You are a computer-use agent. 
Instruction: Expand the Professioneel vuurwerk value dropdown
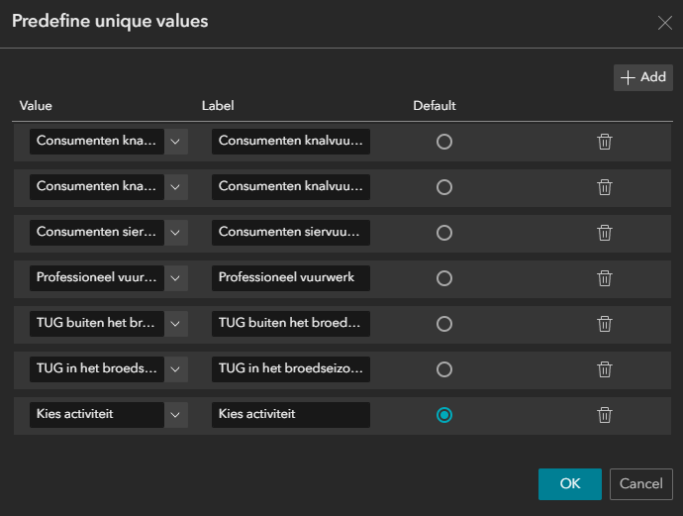pyautogui.click(x=175, y=278)
